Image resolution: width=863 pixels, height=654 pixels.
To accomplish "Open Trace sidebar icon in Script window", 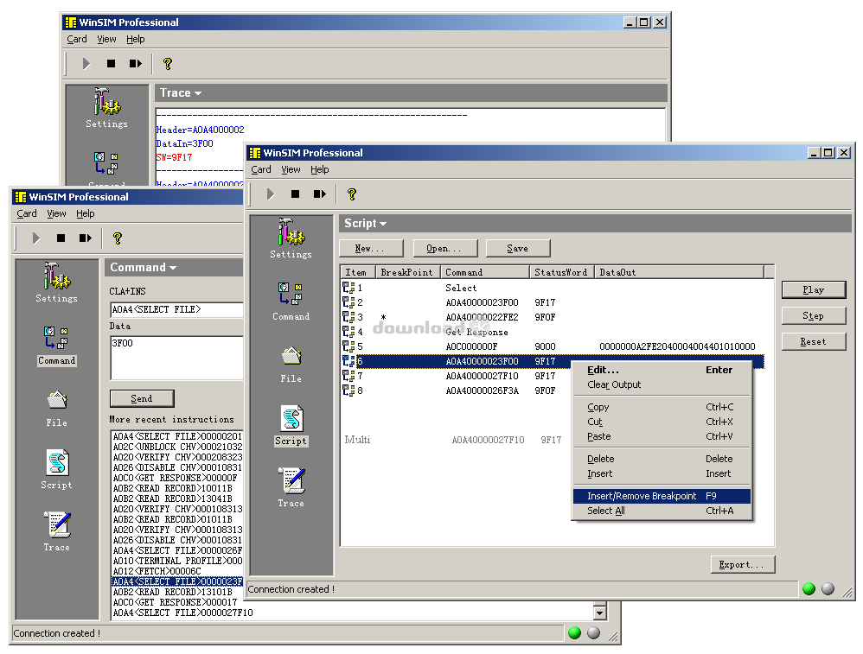I will [x=291, y=488].
